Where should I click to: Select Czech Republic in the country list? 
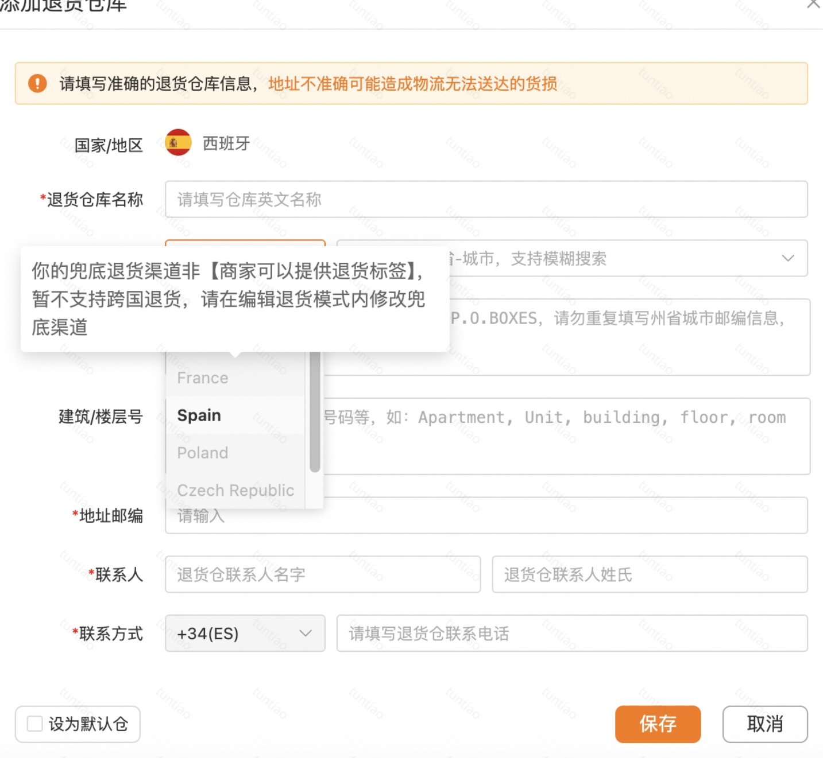point(235,490)
